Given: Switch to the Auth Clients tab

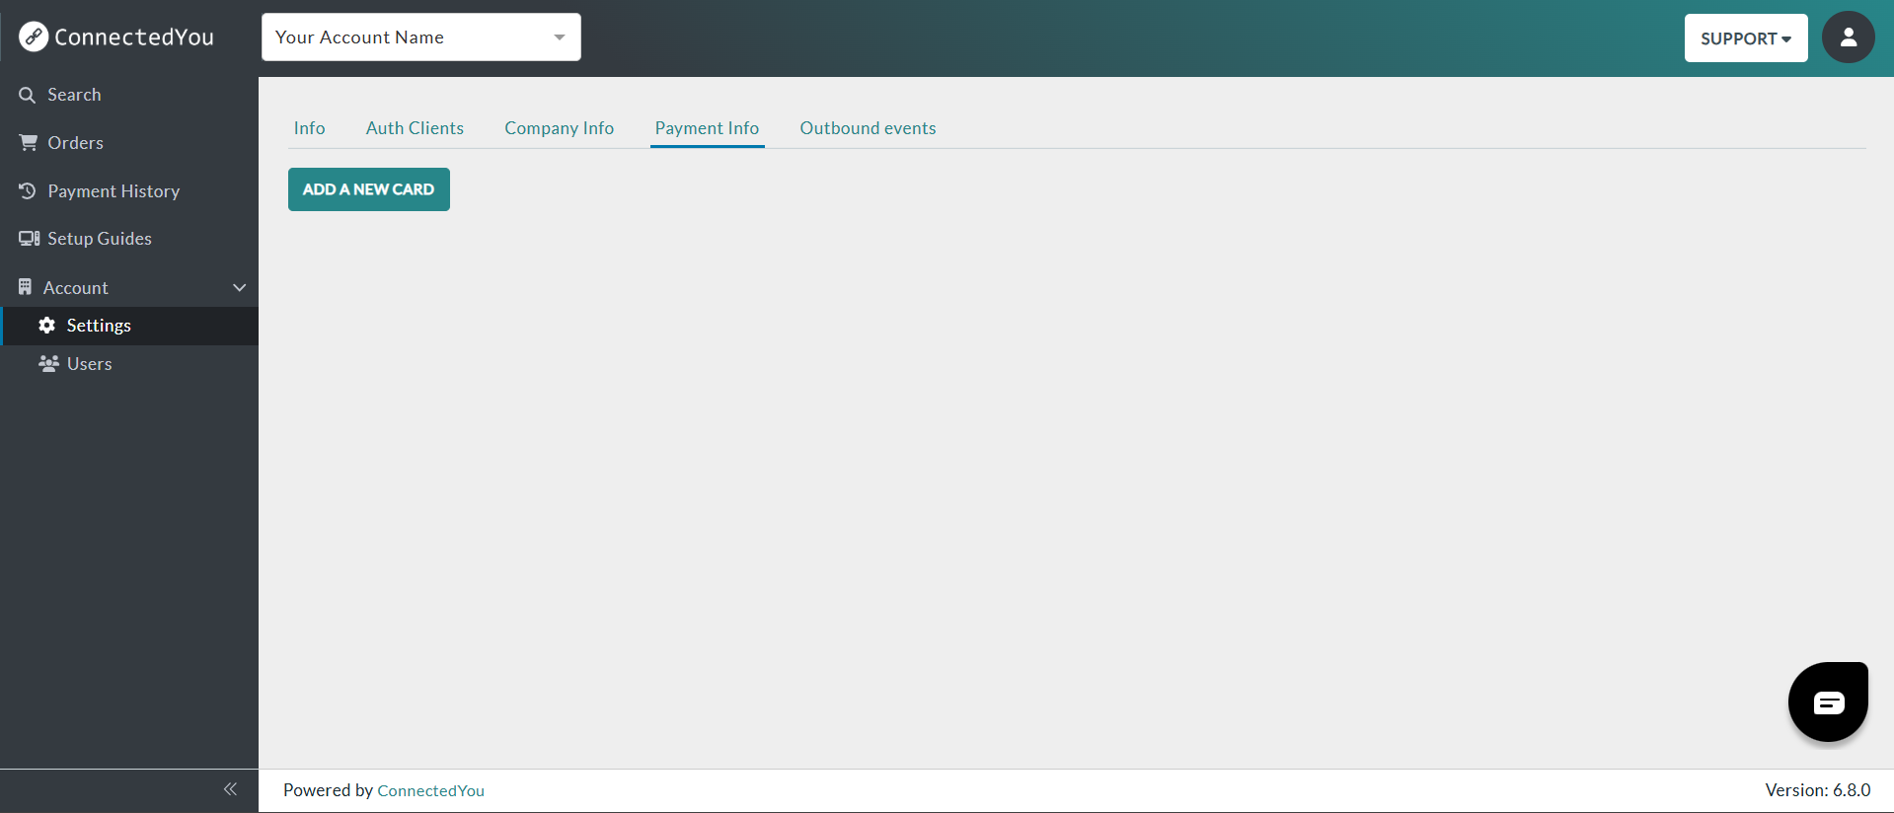Looking at the screenshot, I should coord(415,128).
